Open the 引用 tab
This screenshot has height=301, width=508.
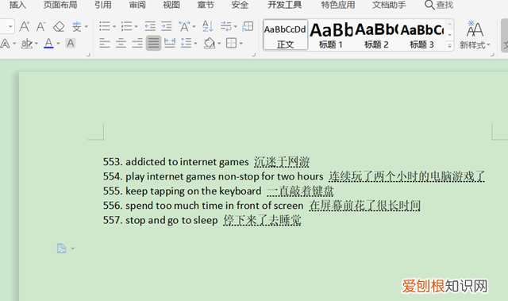point(103,5)
